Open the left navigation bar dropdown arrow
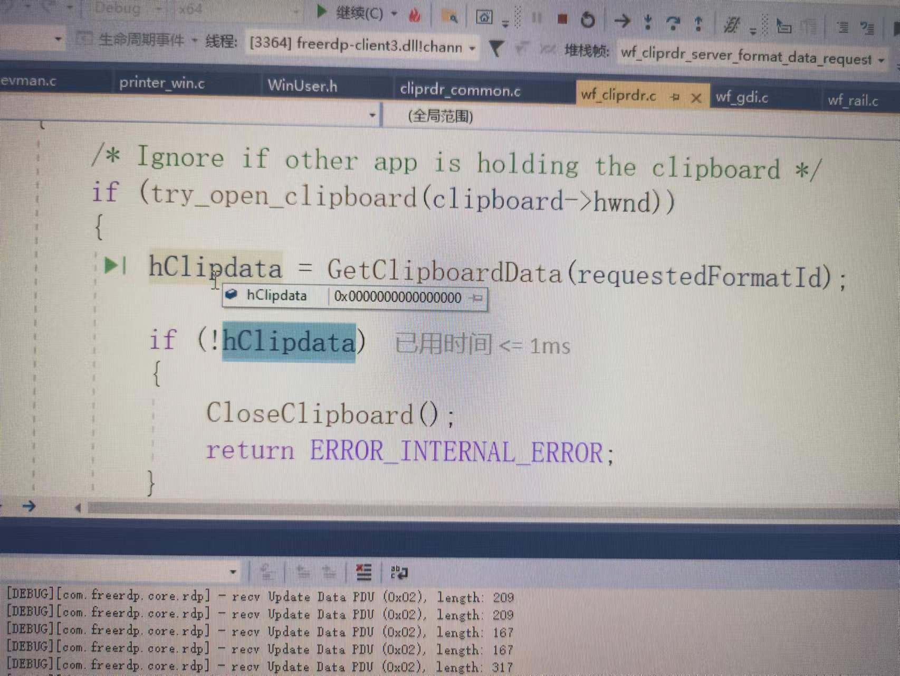The image size is (900, 676). pyautogui.click(x=372, y=115)
